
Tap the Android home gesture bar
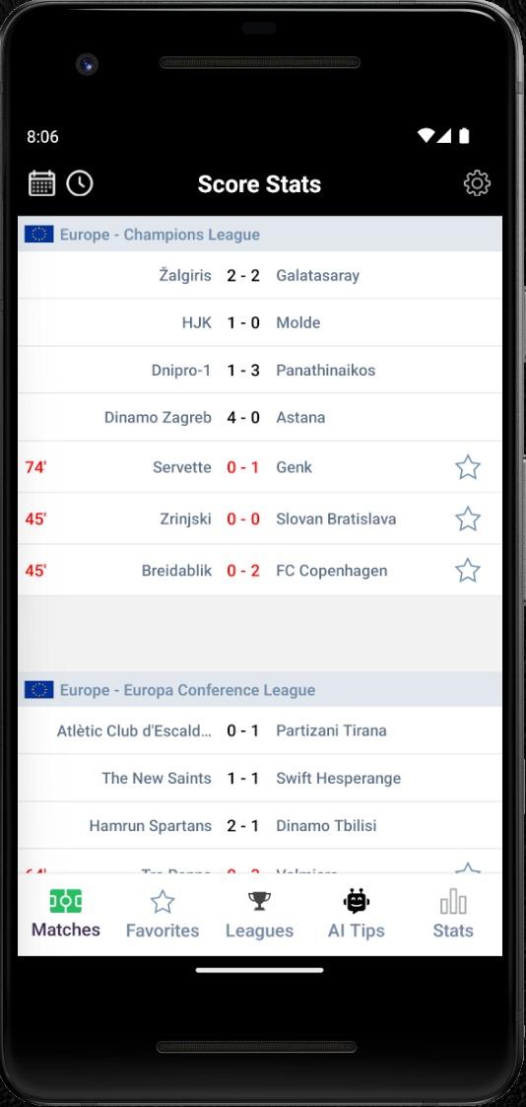(x=259, y=970)
